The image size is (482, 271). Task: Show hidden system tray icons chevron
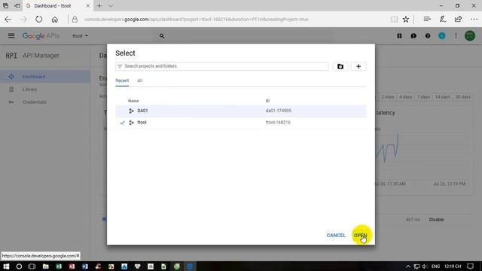(x=408, y=266)
